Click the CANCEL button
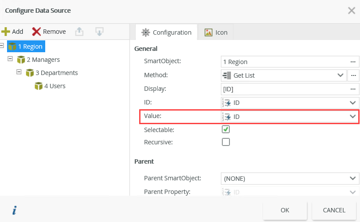The height and width of the screenshot is (222, 360). [334, 210]
